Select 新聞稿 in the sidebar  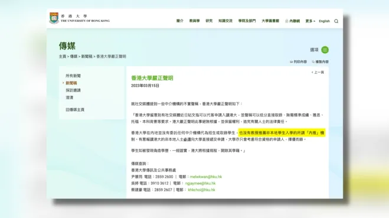click(71, 83)
